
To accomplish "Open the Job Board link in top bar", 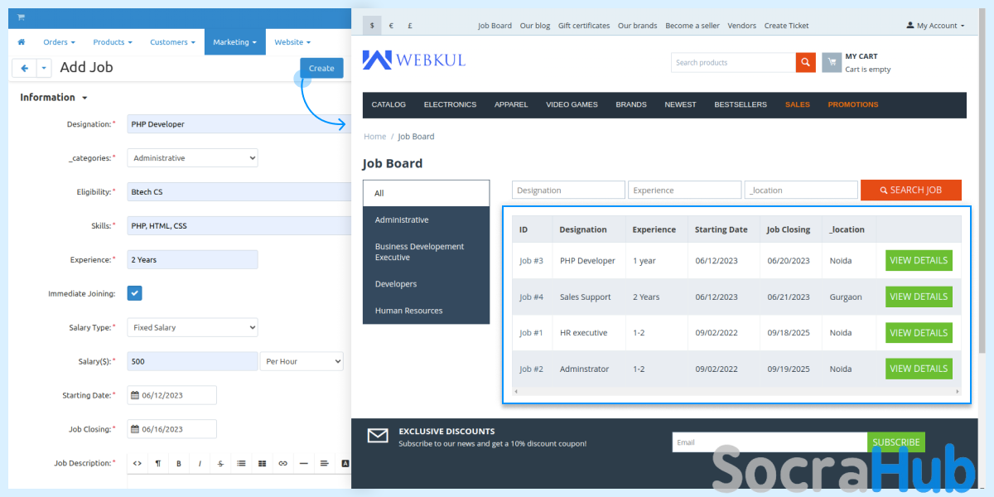I will [x=495, y=26].
